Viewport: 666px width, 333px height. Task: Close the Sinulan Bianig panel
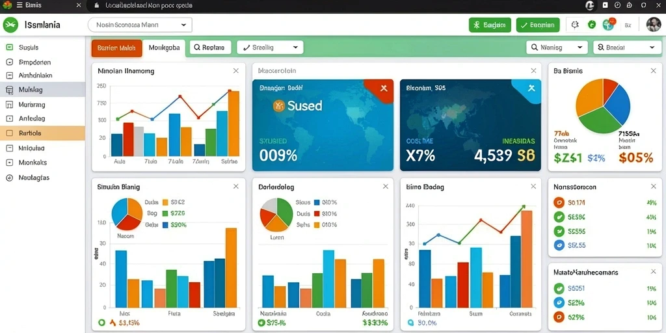pyautogui.click(x=235, y=187)
